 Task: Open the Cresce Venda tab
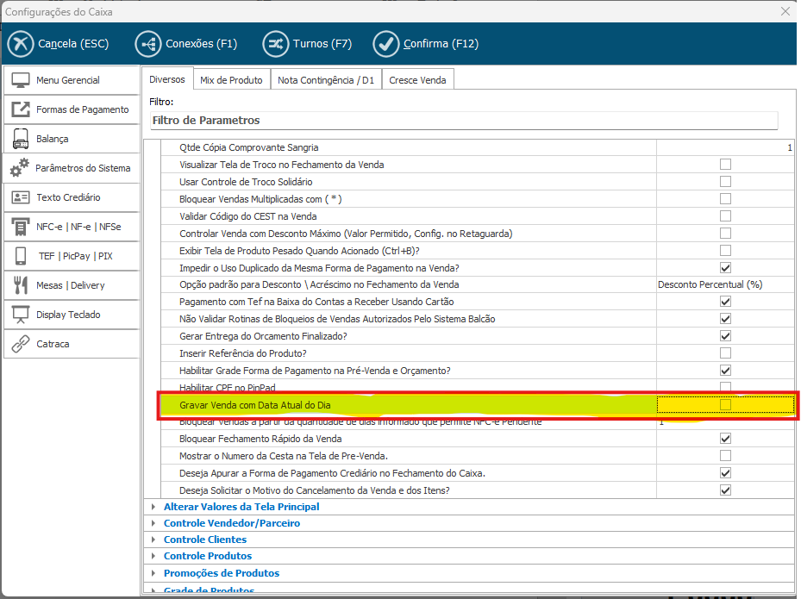tap(417, 80)
